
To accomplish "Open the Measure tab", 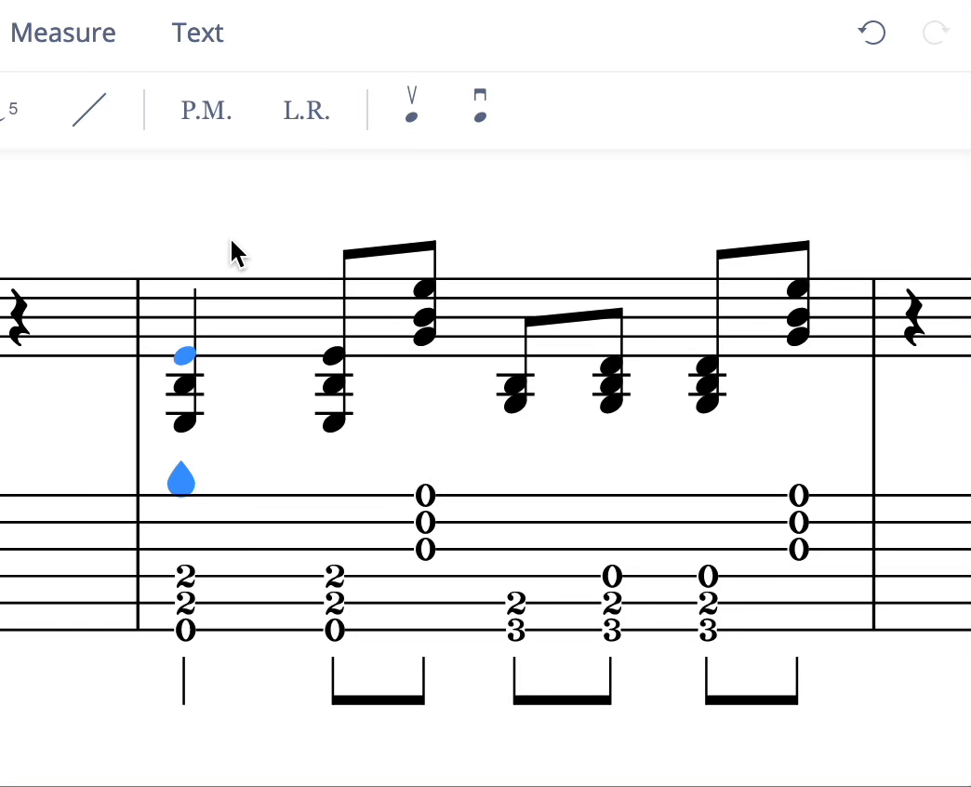I will coord(63,33).
